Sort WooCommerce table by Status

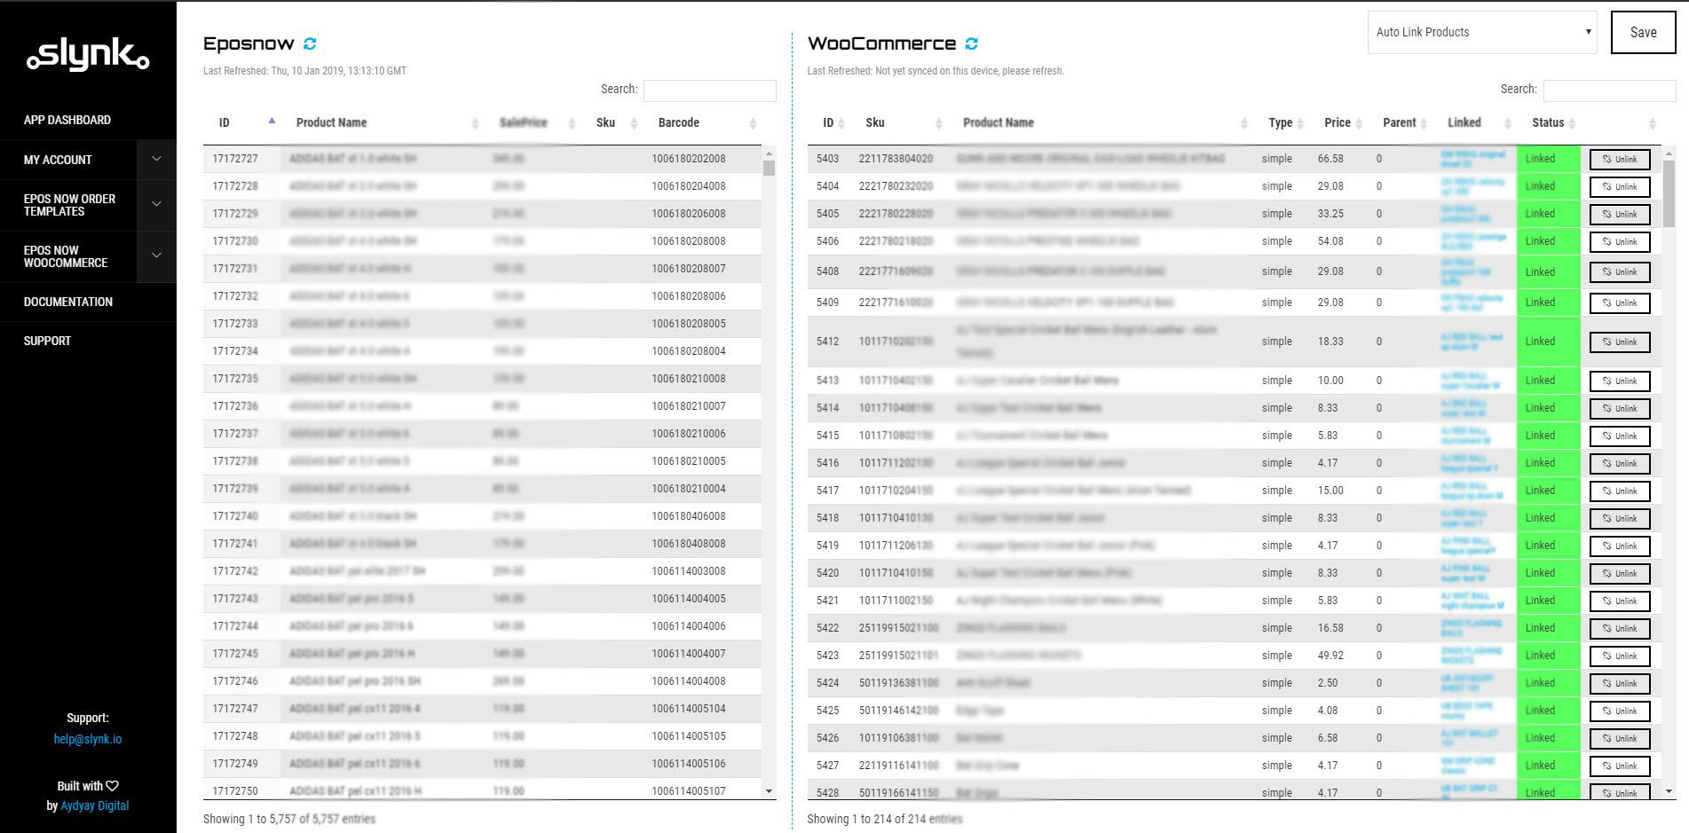pos(1548,122)
